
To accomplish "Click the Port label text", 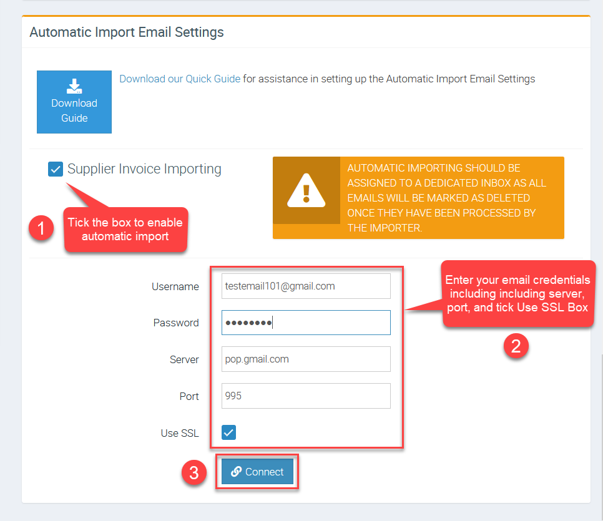I will point(189,396).
